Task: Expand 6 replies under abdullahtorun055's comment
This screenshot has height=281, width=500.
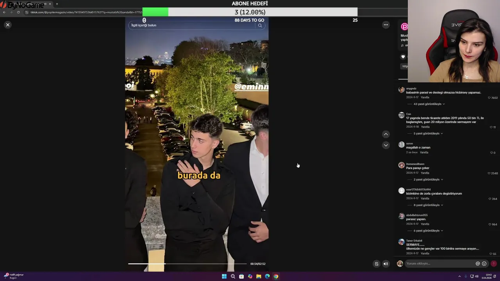Action: click(428, 231)
